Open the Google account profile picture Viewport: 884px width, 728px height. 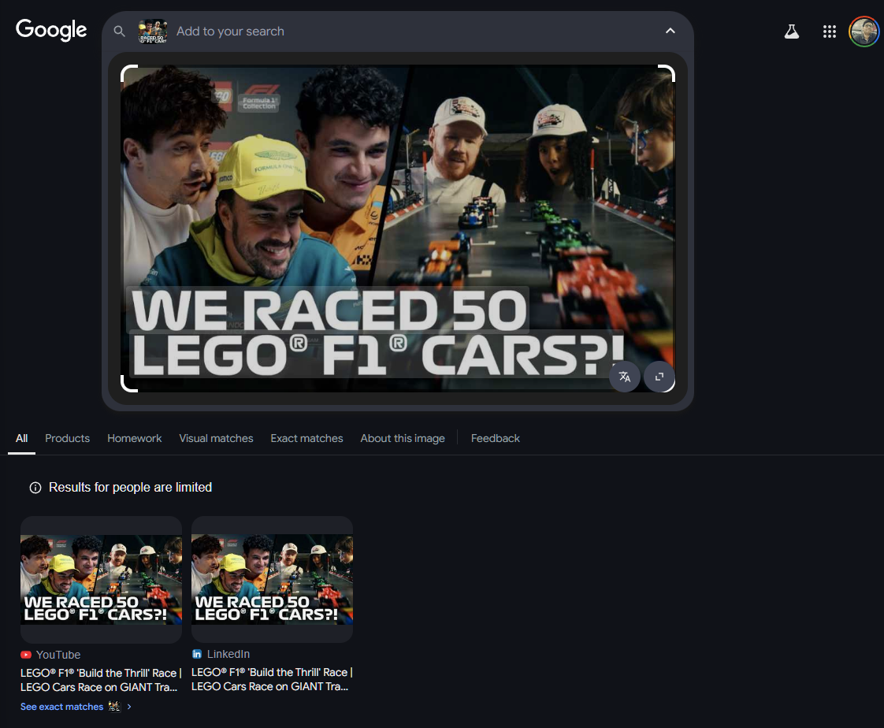click(864, 32)
